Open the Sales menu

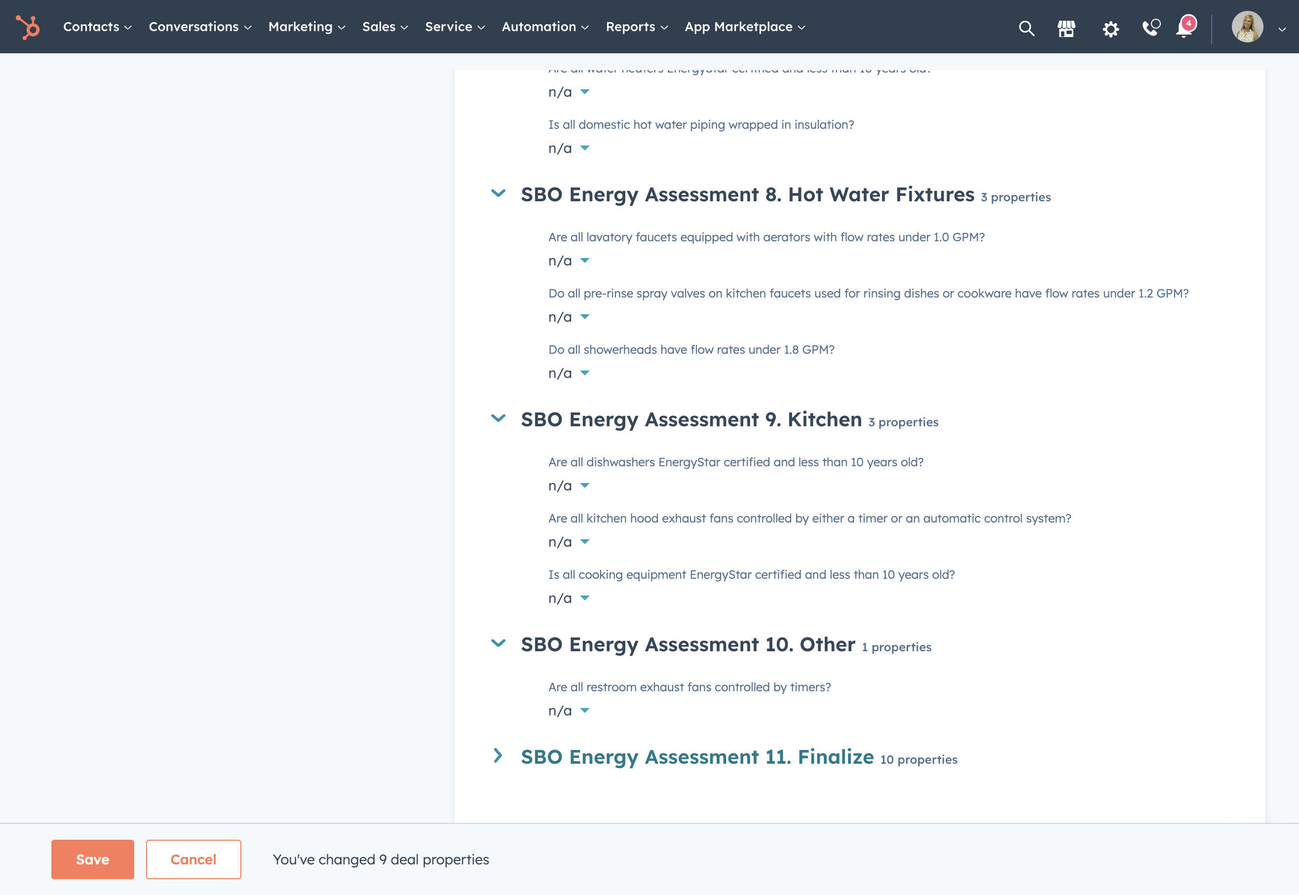click(385, 27)
